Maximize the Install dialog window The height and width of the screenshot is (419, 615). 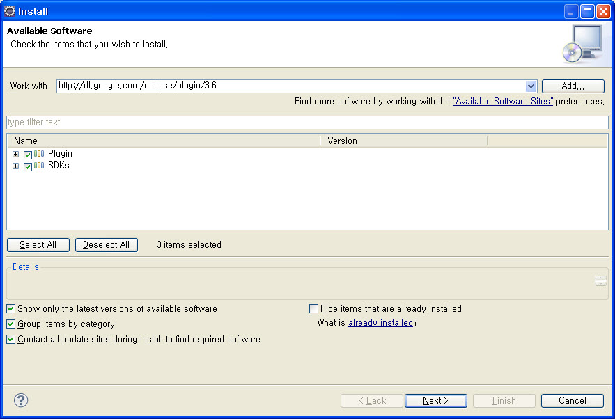pos(587,11)
